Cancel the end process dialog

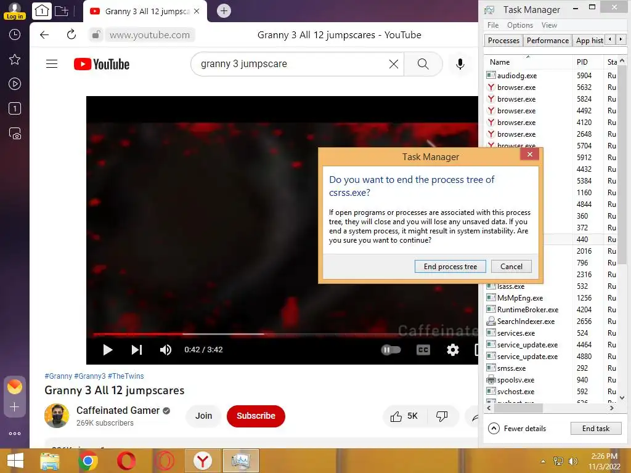[x=511, y=266]
